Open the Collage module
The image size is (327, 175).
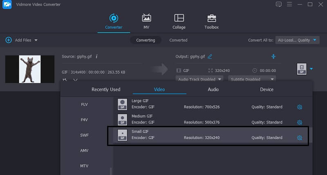click(179, 18)
